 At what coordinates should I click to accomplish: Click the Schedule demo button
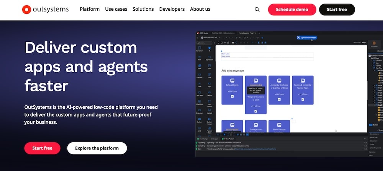coord(292,10)
